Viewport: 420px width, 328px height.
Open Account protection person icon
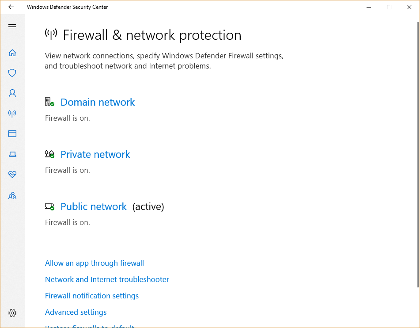(x=12, y=93)
